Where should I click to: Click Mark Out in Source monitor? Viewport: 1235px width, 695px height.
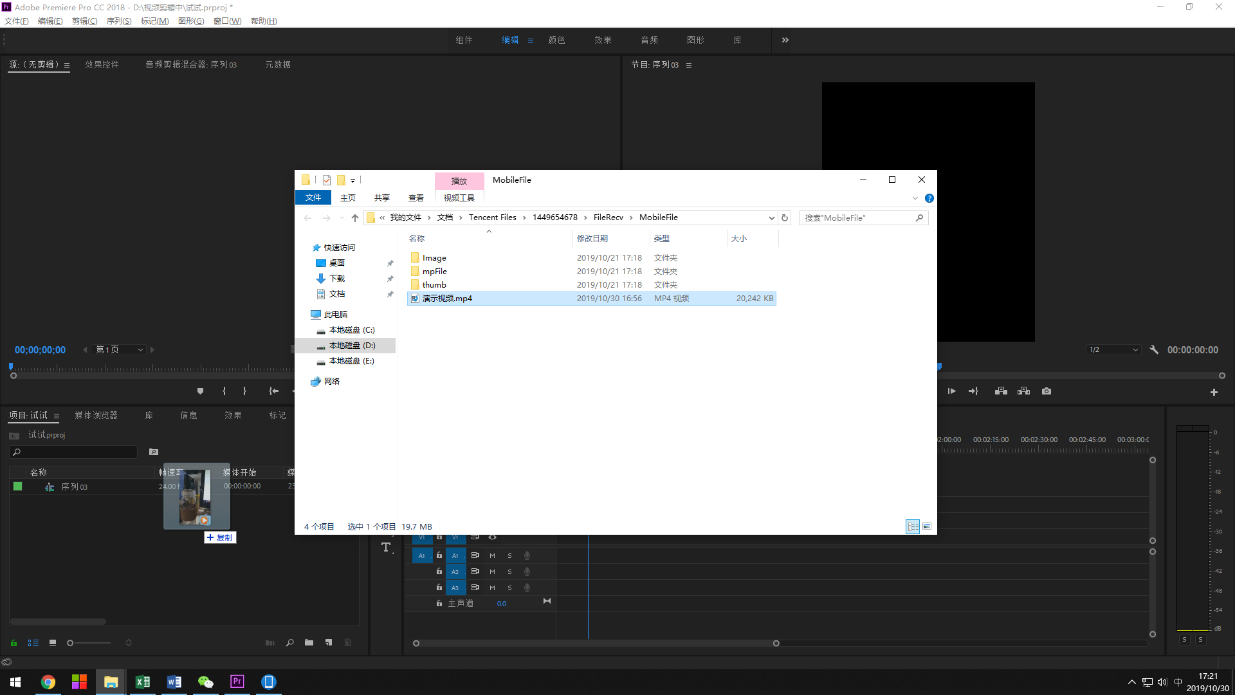tap(244, 391)
